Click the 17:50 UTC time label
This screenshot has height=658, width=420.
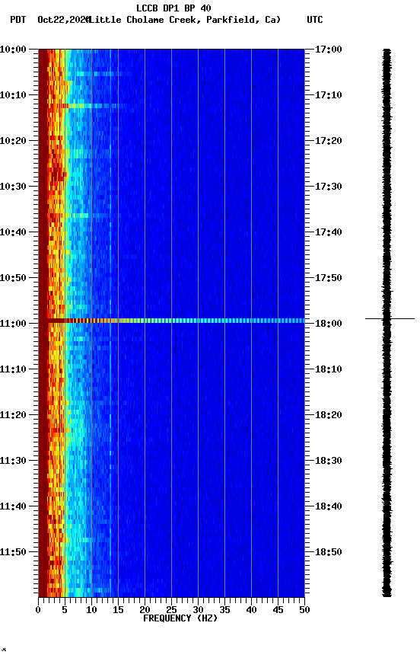click(329, 278)
